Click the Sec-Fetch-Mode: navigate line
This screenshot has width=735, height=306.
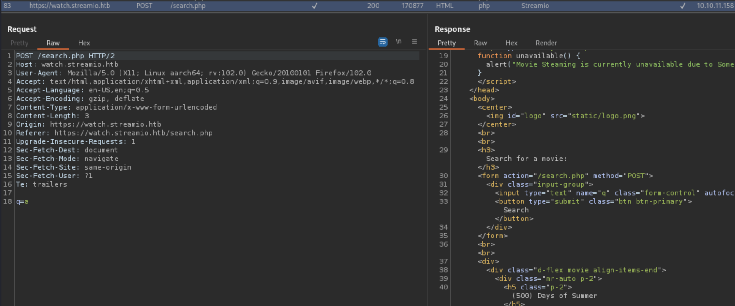(x=67, y=159)
